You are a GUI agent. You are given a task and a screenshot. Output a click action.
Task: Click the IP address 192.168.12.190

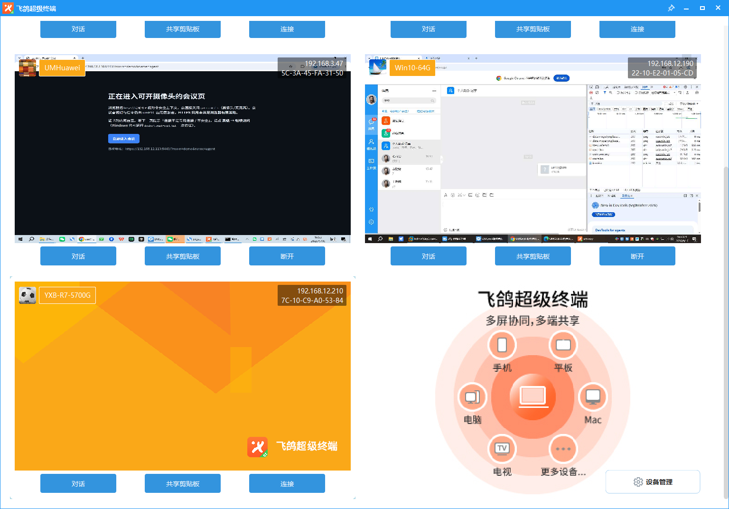670,64
